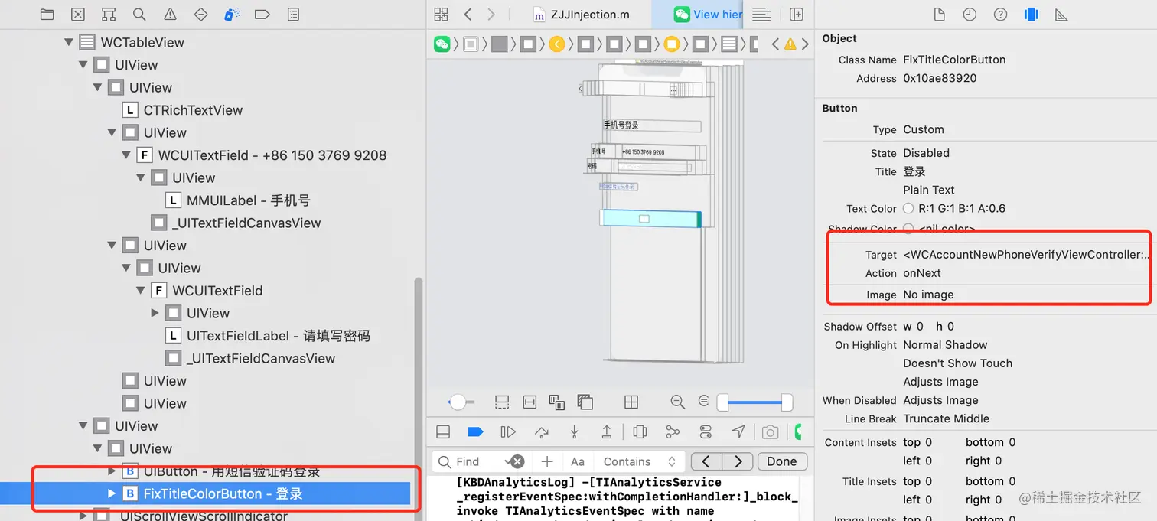Open the find navigator magnifier icon
Screen dimensions: 1157x521
139,15
